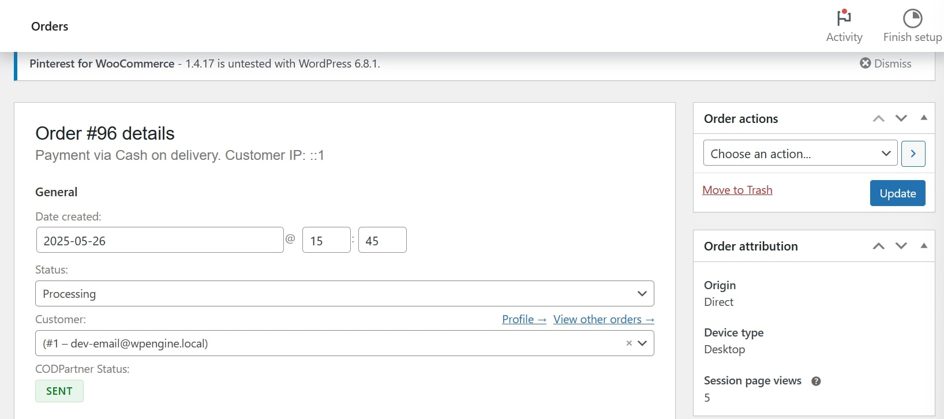Open the Choose an action dropdown
Viewport: 944px width, 419px height.
(800, 154)
